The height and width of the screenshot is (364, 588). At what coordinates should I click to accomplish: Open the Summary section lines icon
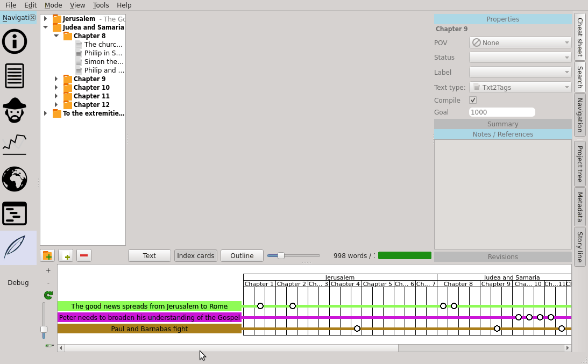coord(15,76)
